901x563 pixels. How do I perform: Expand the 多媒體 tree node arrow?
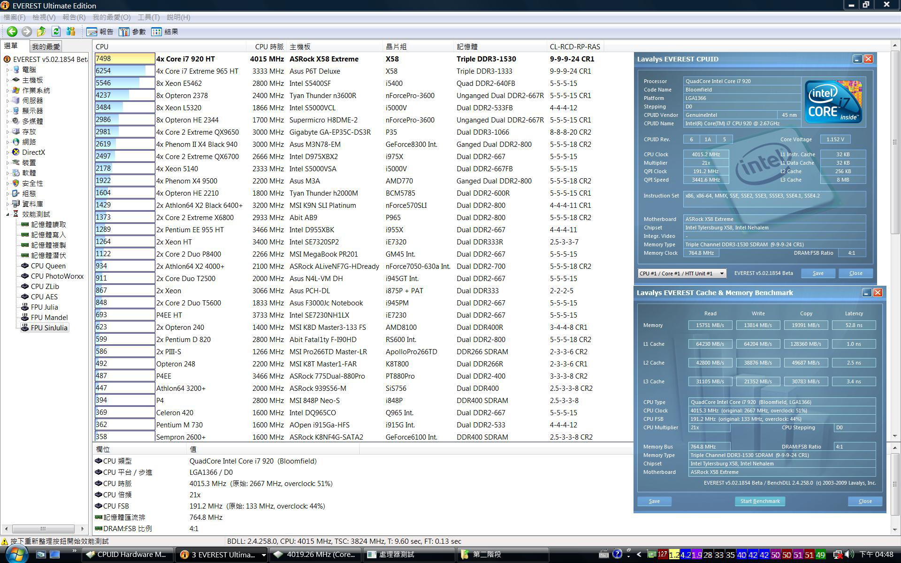coord(8,121)
